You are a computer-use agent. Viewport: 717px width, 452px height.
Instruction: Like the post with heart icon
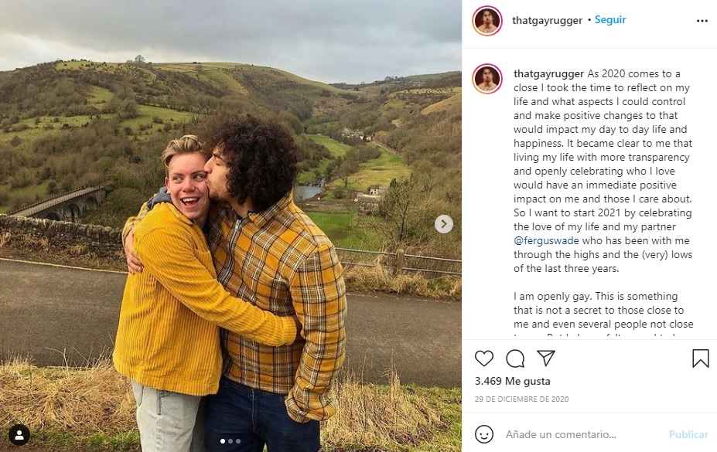[x=484, y=359]
